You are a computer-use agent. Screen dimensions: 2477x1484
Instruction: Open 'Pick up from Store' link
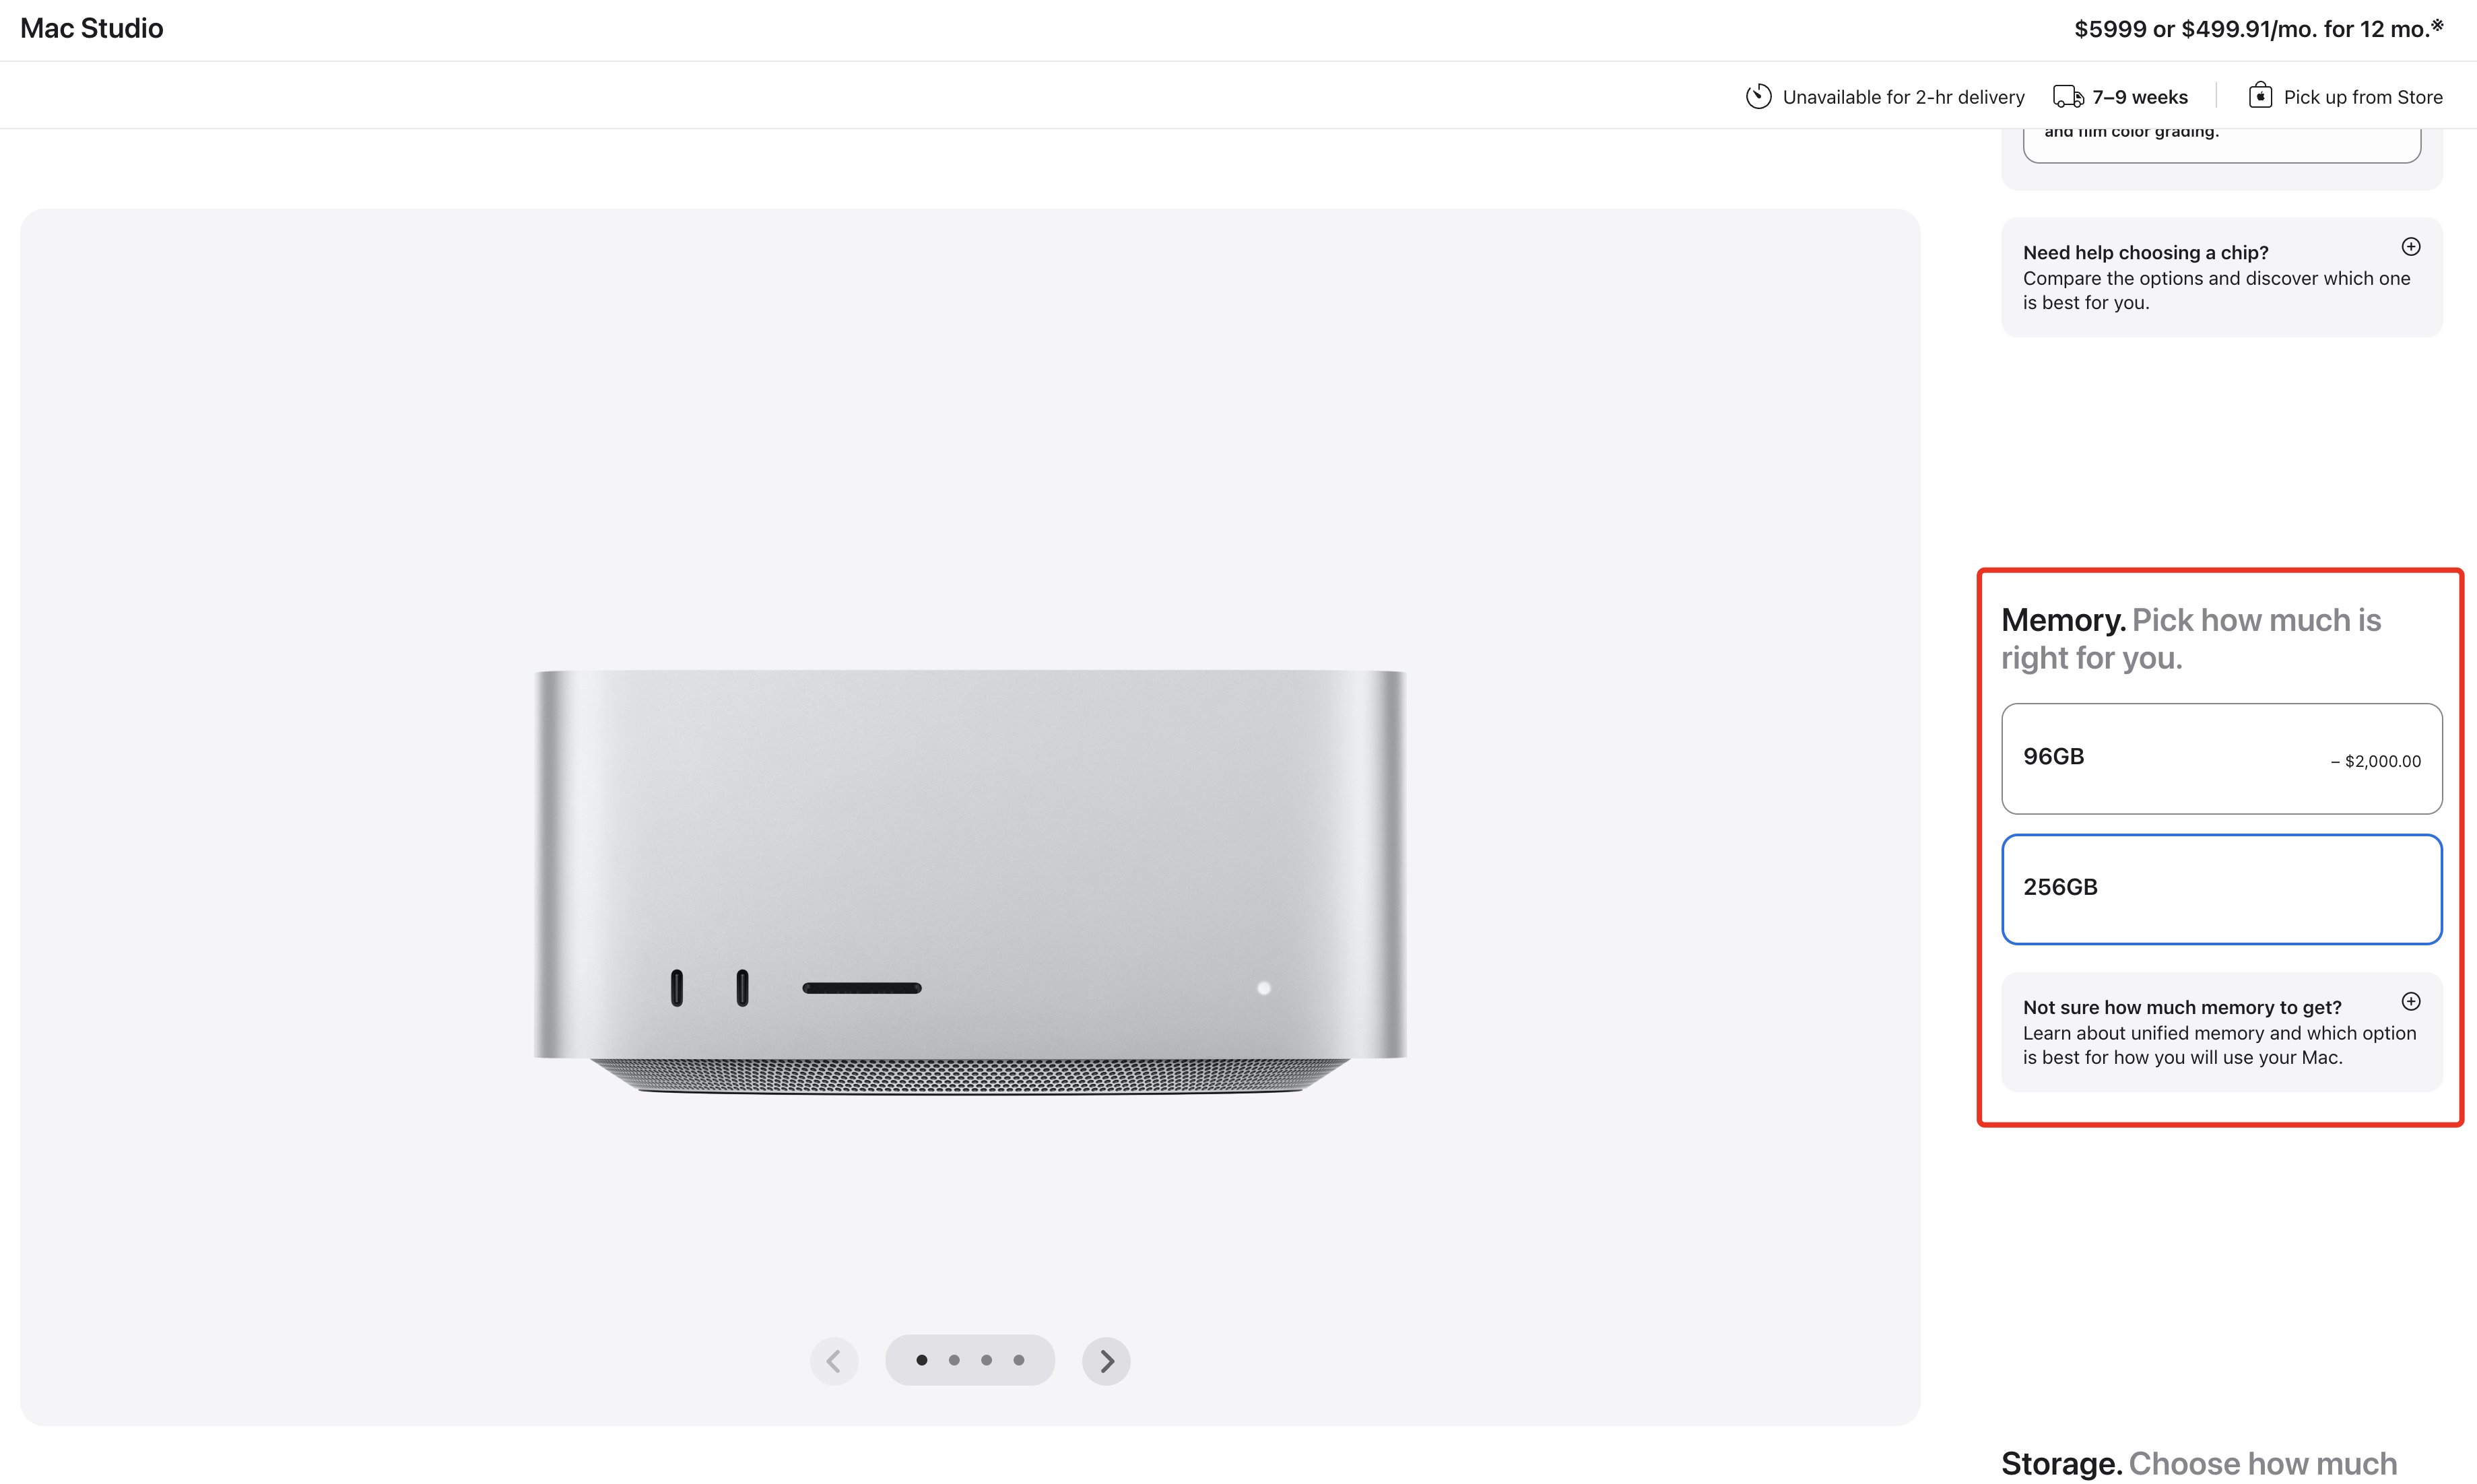[x=2362, y=97]
